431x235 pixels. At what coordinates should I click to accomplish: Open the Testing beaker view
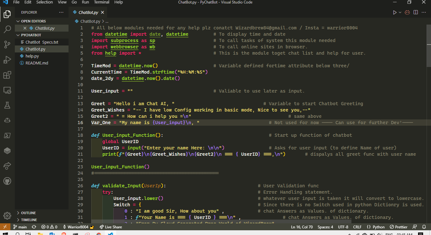(7, 105)
